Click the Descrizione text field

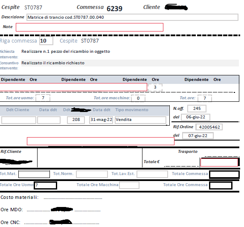click(132, 17)
